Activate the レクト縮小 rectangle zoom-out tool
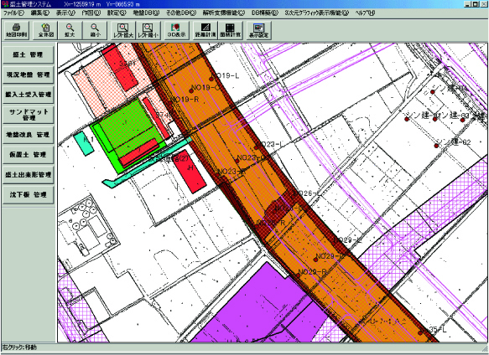489x355 pixels. (148, 30)
